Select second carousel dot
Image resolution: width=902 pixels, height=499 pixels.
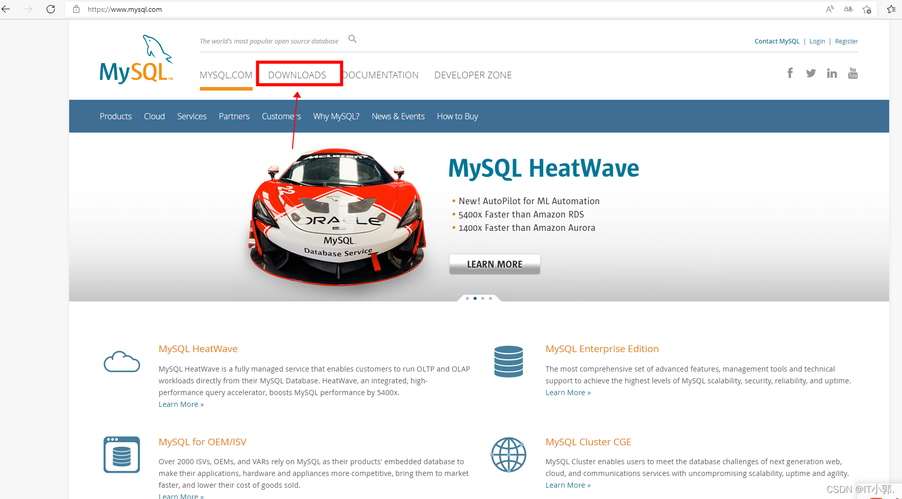click(x=475, y=298)
